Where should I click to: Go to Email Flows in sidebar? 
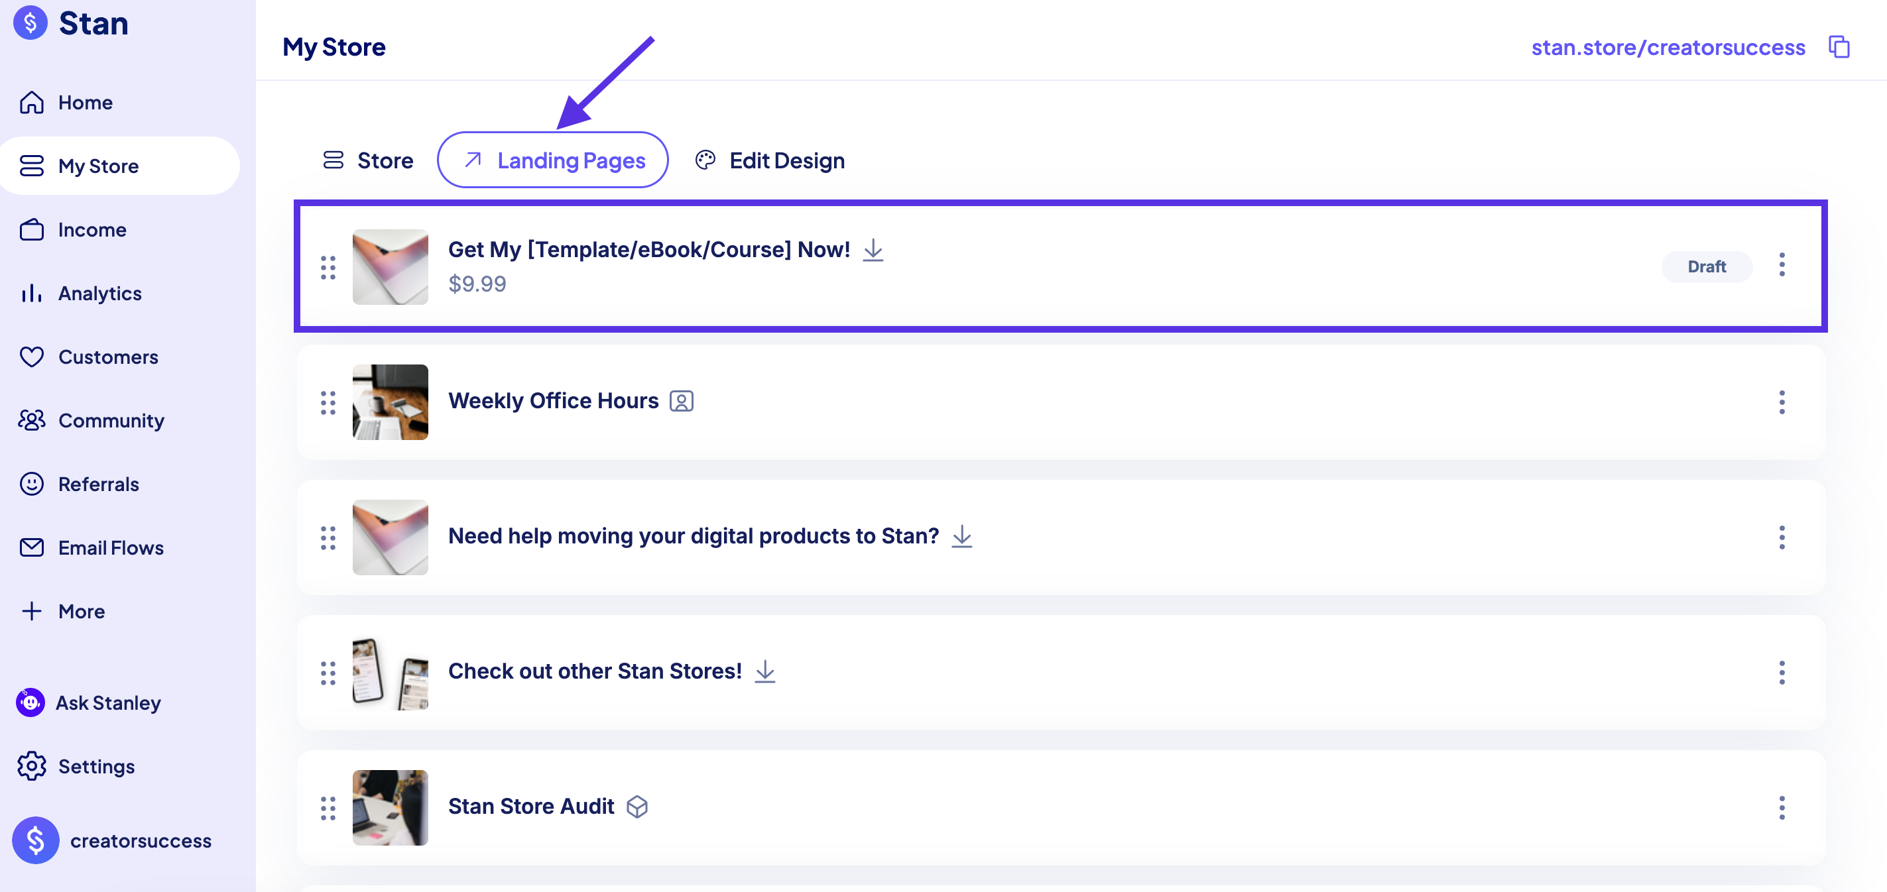click(x=111, y=548)
